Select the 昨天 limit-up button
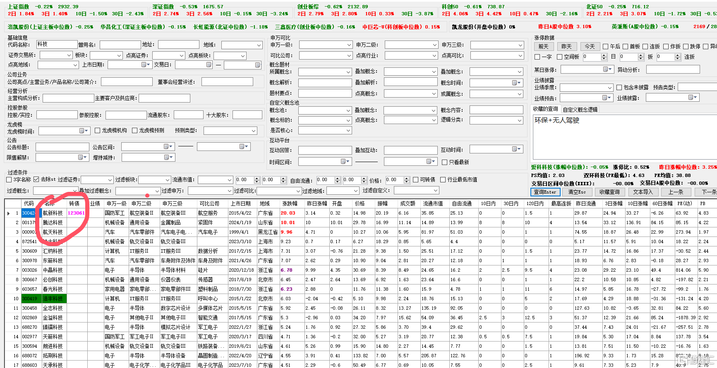 [566, 46]
